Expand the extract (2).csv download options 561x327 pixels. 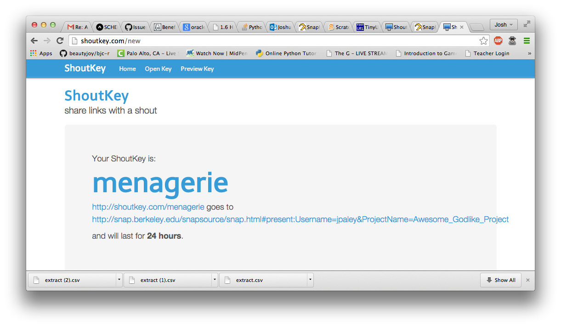[119, 280]
